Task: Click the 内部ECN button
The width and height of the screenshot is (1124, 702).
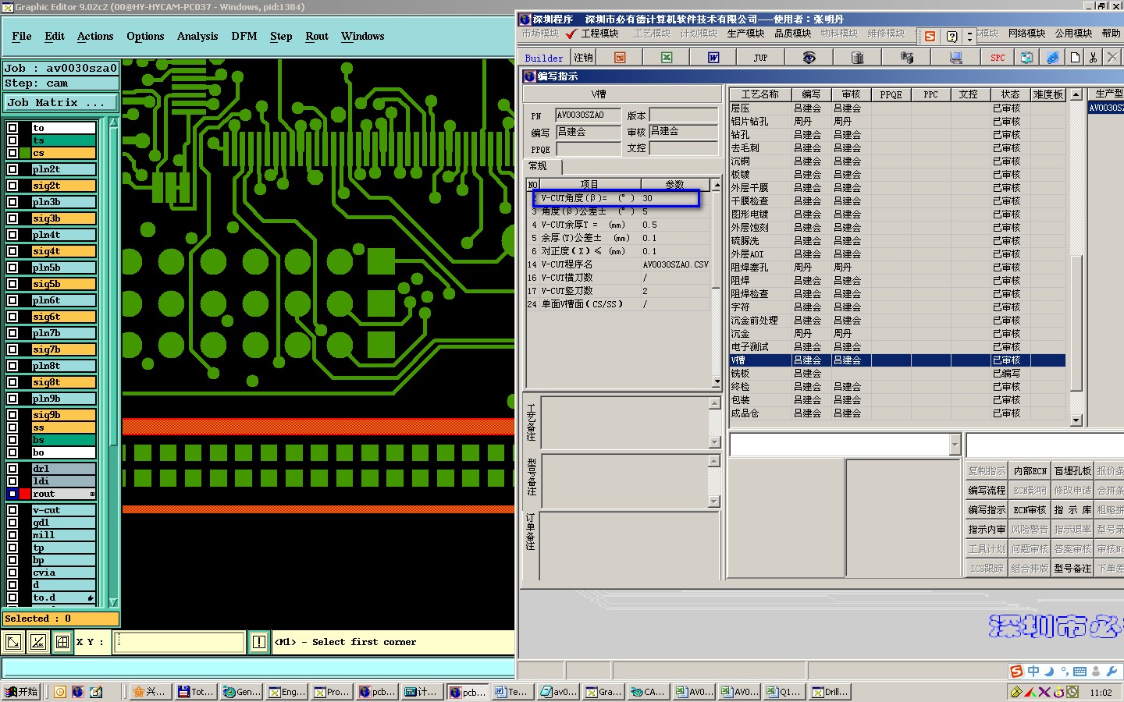Action: pyautogui.click(x=1030, y=471)
